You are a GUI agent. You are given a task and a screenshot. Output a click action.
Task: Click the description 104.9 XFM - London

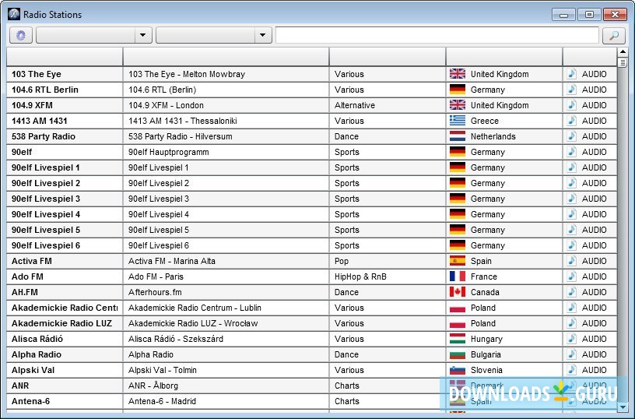166,105
